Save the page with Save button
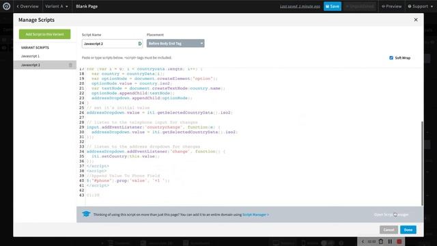Viewport: 437px width, 246px height. 333,6
